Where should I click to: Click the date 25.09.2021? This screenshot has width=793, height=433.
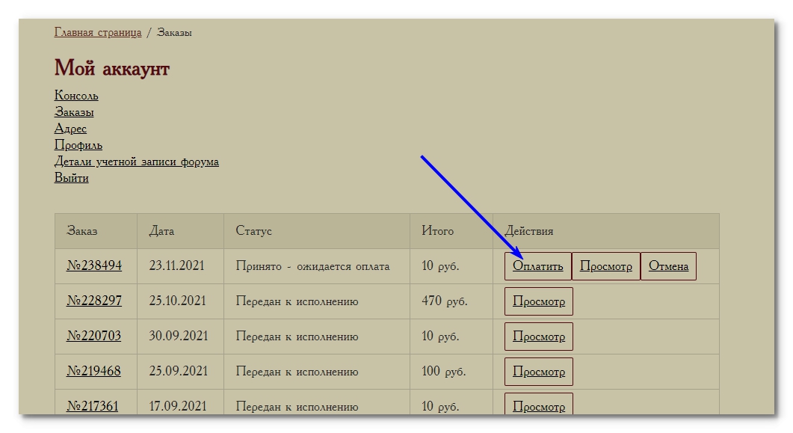pos(178,371)
